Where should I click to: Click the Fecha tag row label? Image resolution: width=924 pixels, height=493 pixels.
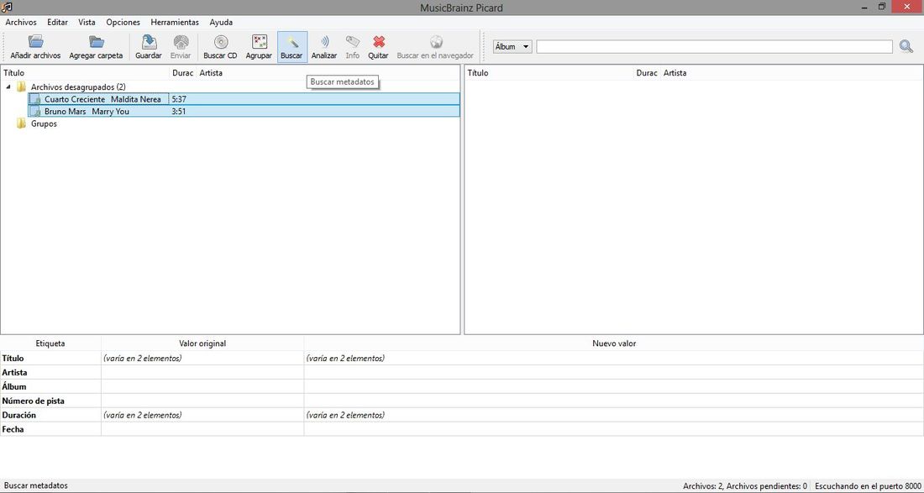tap(13, 429)
